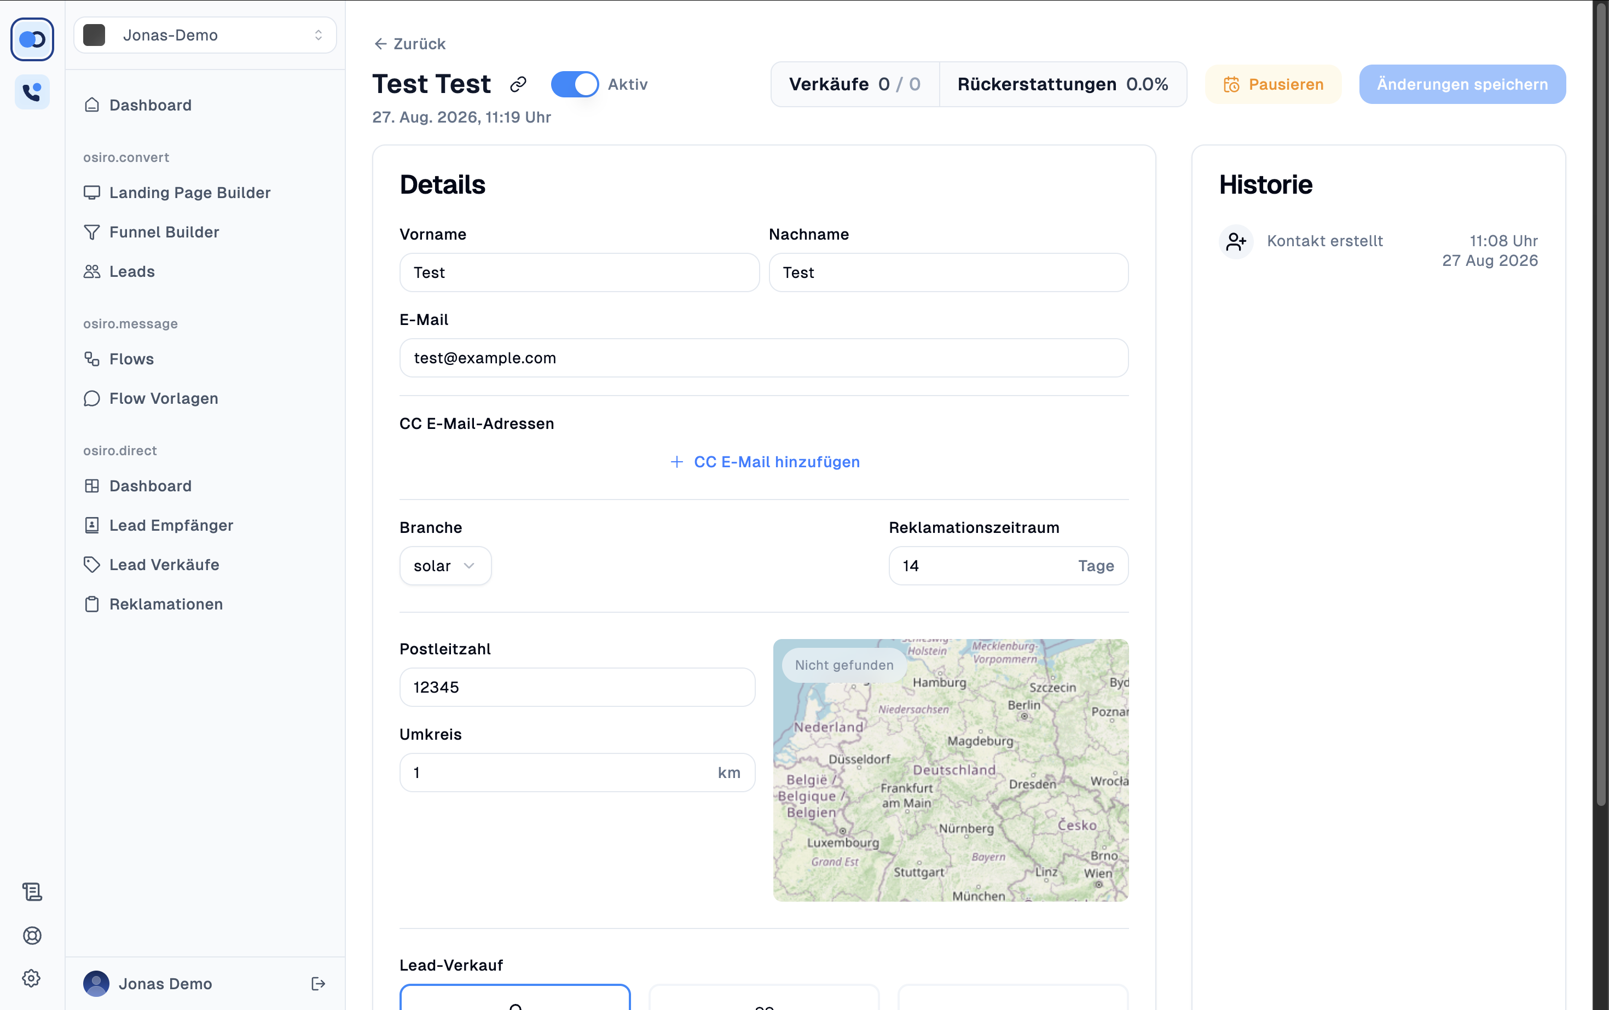Screen dimensions: 1609x1010
Task: Open osiro.direct Dashboard
Action: 151,486
